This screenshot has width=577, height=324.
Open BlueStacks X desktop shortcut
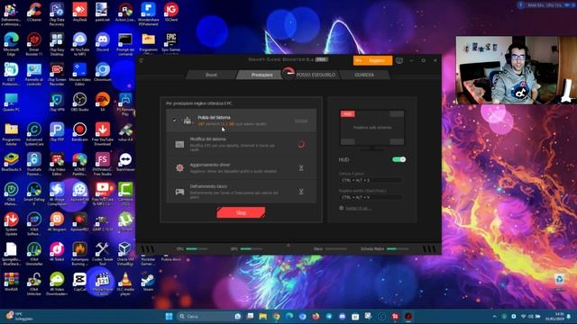11,162
